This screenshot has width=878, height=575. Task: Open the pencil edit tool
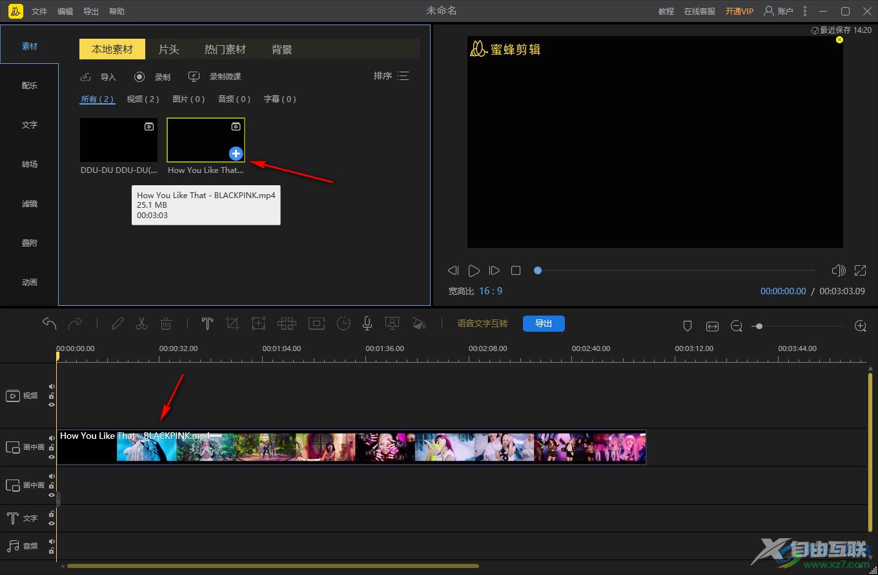[117, 323]
